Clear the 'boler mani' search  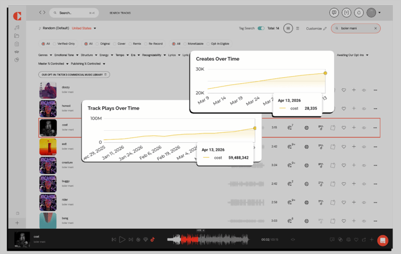pos(375,28)
